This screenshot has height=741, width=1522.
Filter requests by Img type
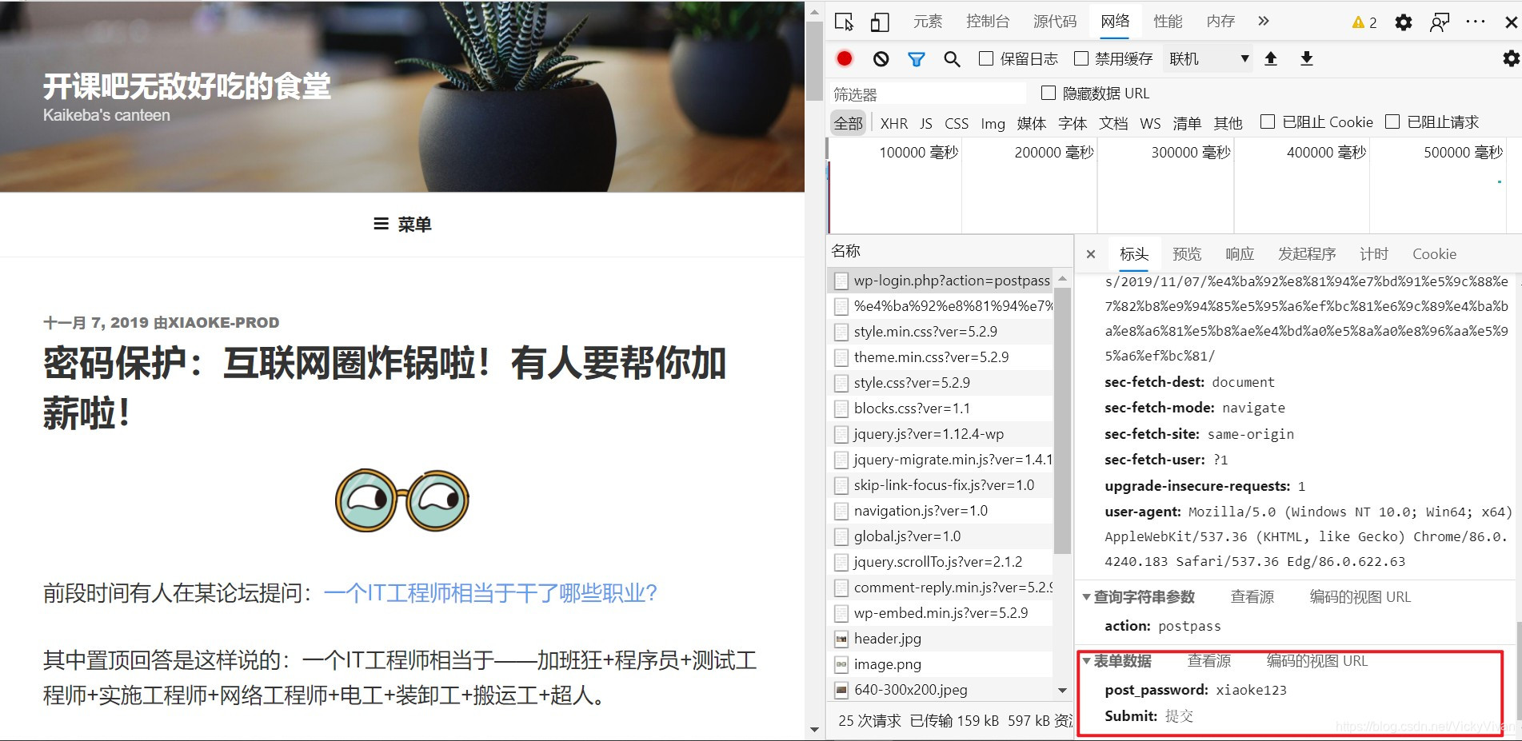993,123
